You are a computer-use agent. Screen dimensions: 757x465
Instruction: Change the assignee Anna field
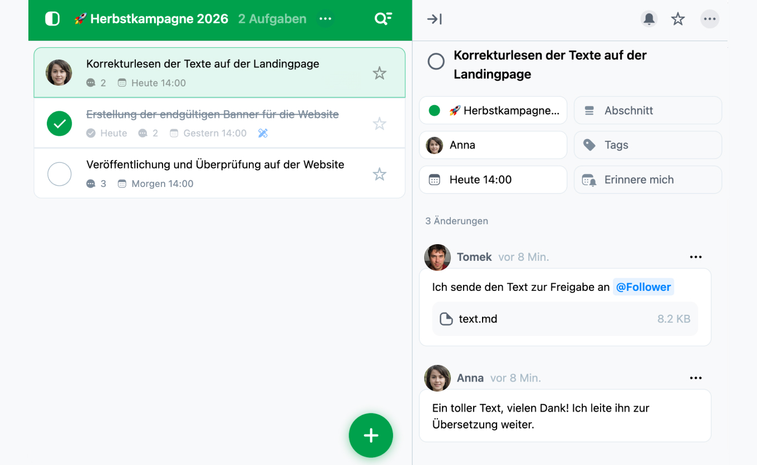(x=493, y=145)
